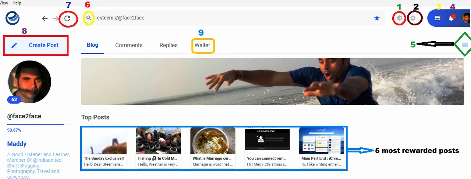Image resolution: width=471 pixels, height=179 pixels.
Task: Open user avatar menu in top bar
Action: pyautogui.click(x=466, y=18)
